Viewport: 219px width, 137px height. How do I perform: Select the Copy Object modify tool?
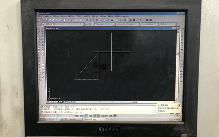(x=42, y=33)
